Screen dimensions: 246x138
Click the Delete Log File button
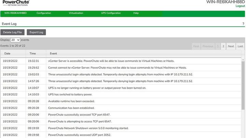click(x=12, y=32)
